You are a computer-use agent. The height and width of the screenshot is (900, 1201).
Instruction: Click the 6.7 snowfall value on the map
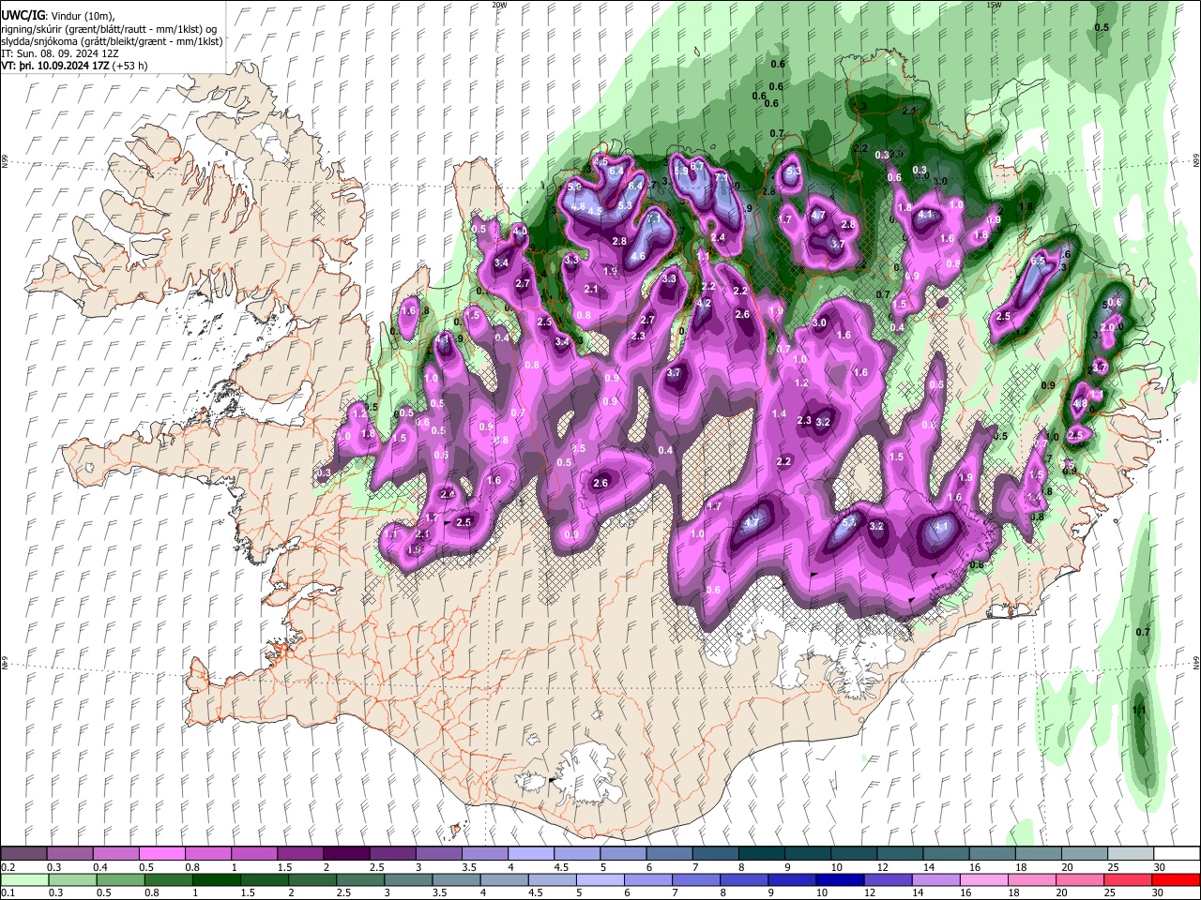click(x=697, y=166)
